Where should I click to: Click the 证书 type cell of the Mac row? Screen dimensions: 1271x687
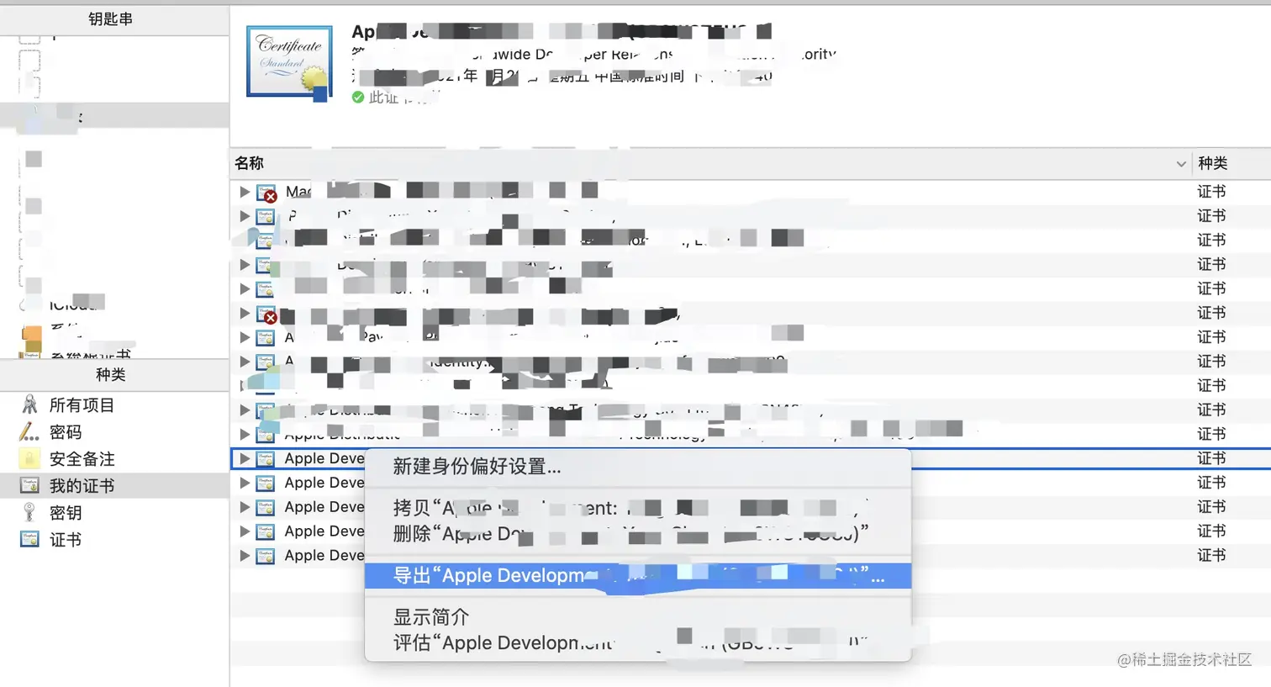(1211, 192)
